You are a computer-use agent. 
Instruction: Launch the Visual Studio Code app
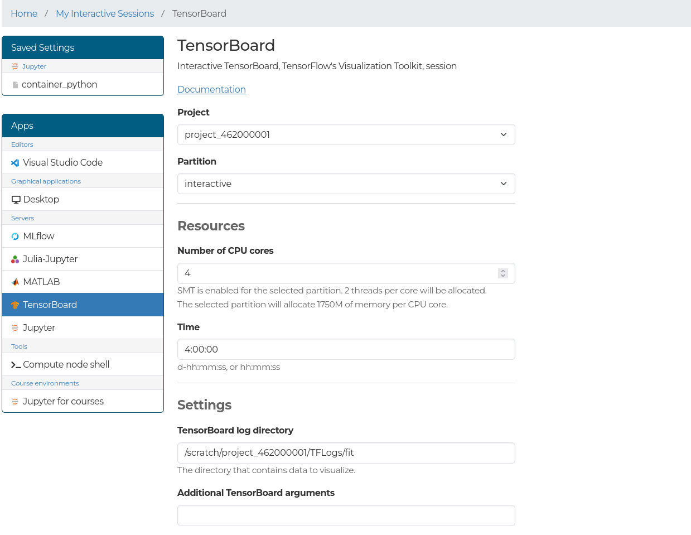(x=62, y=162)
